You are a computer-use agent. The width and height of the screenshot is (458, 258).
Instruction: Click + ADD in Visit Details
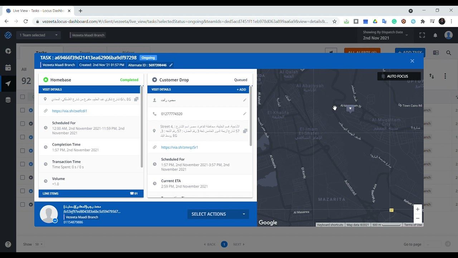click(x=242, y=90)
